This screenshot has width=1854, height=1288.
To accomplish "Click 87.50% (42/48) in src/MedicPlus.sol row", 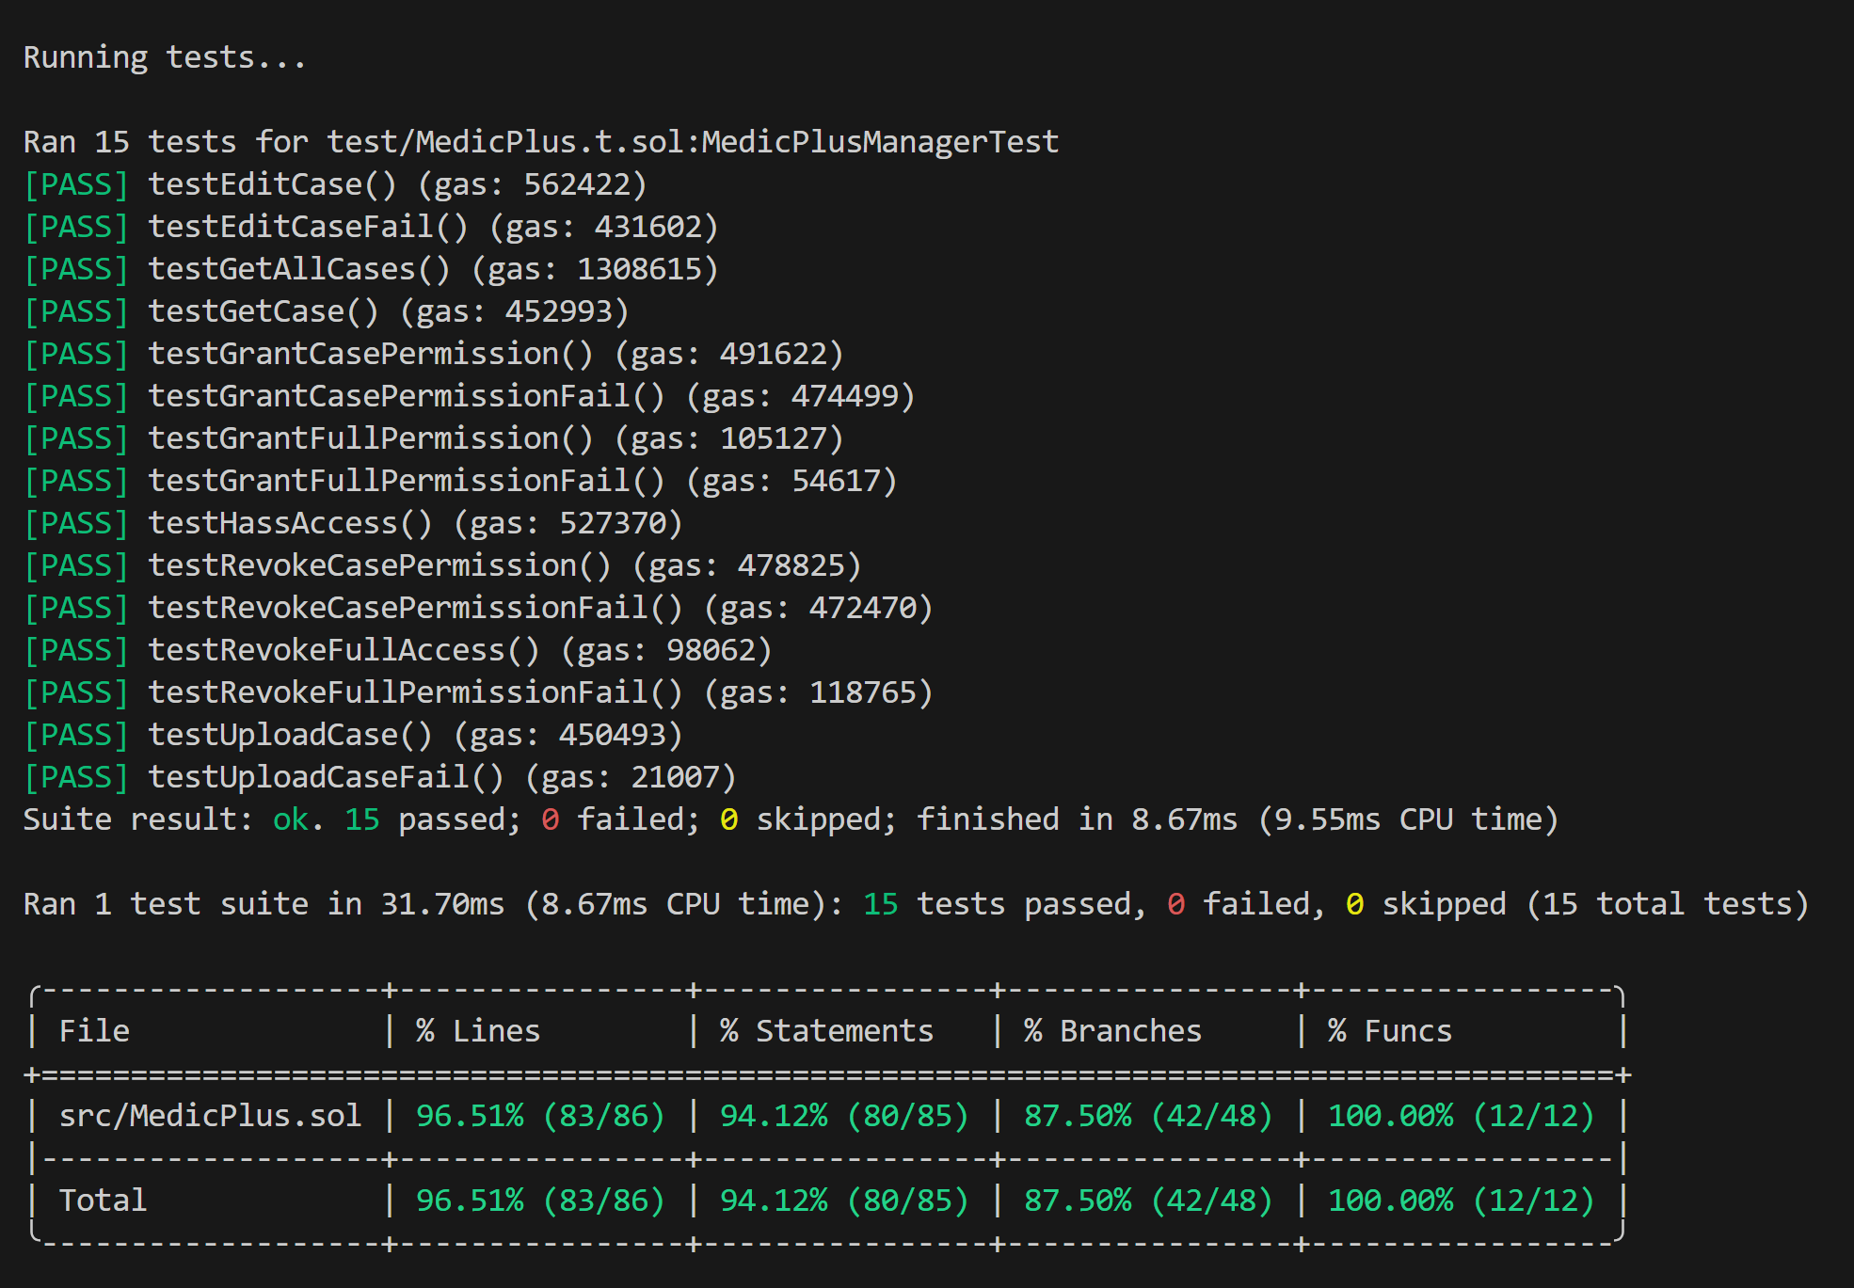I will coord(1147,1116).
